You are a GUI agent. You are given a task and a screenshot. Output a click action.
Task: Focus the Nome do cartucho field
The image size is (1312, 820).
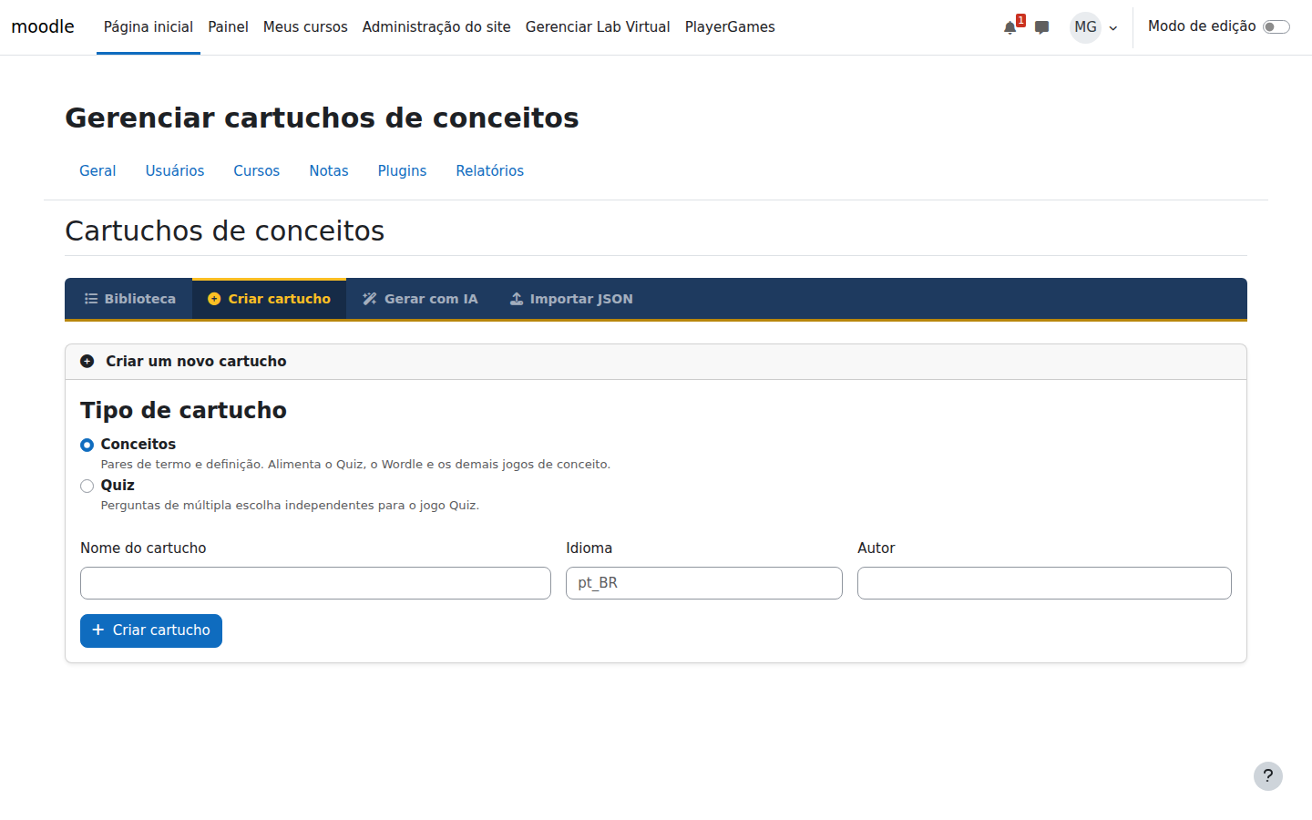(x=315, y=583)
